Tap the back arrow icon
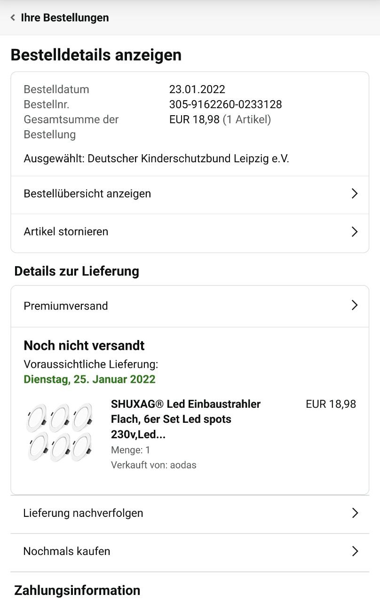This screenshot has width=380, height=602. click(13, 18)
